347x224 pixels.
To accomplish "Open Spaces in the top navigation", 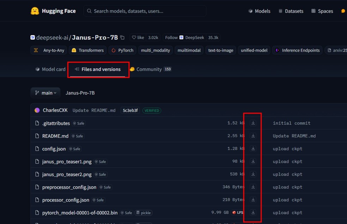I will pyautogui.click(x=322, y=11).
